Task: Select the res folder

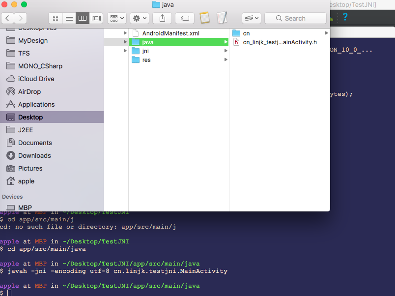Action: point(179,60)
